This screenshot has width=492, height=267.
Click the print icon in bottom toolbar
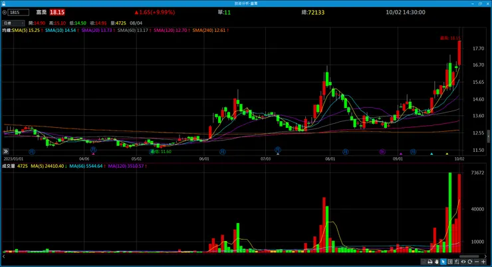(430, 262)
